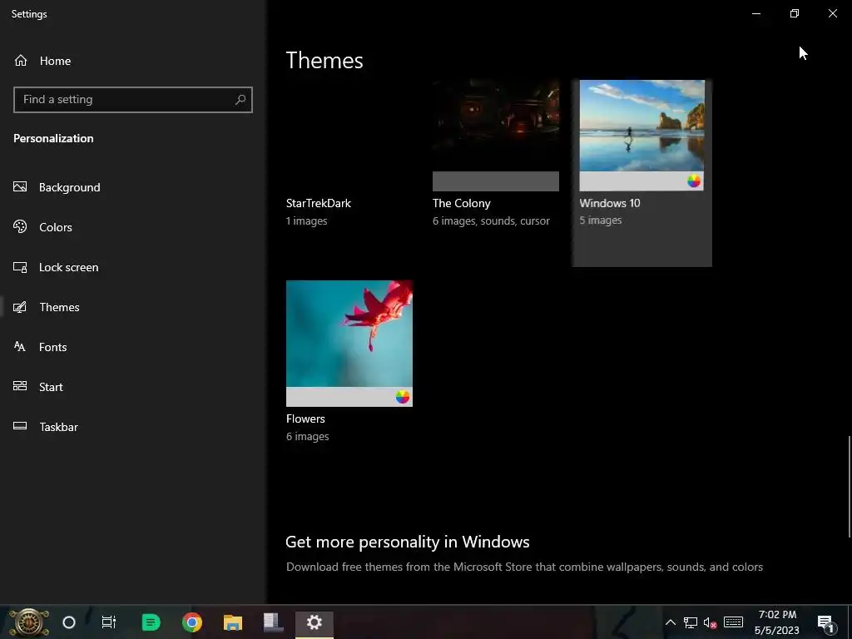Image resolution: width=852 pixels, height=639 pixels.
Task: Open the touch keyboard tray icon
Action: (733, 622)
